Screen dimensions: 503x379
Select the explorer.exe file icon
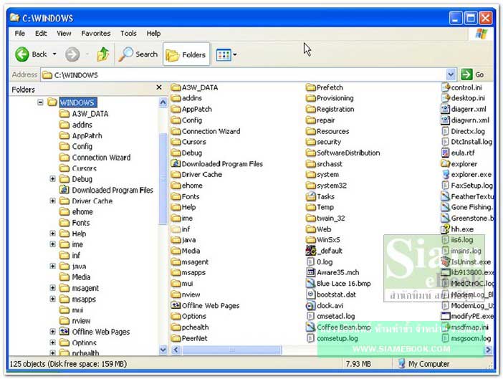coord(446,174)
